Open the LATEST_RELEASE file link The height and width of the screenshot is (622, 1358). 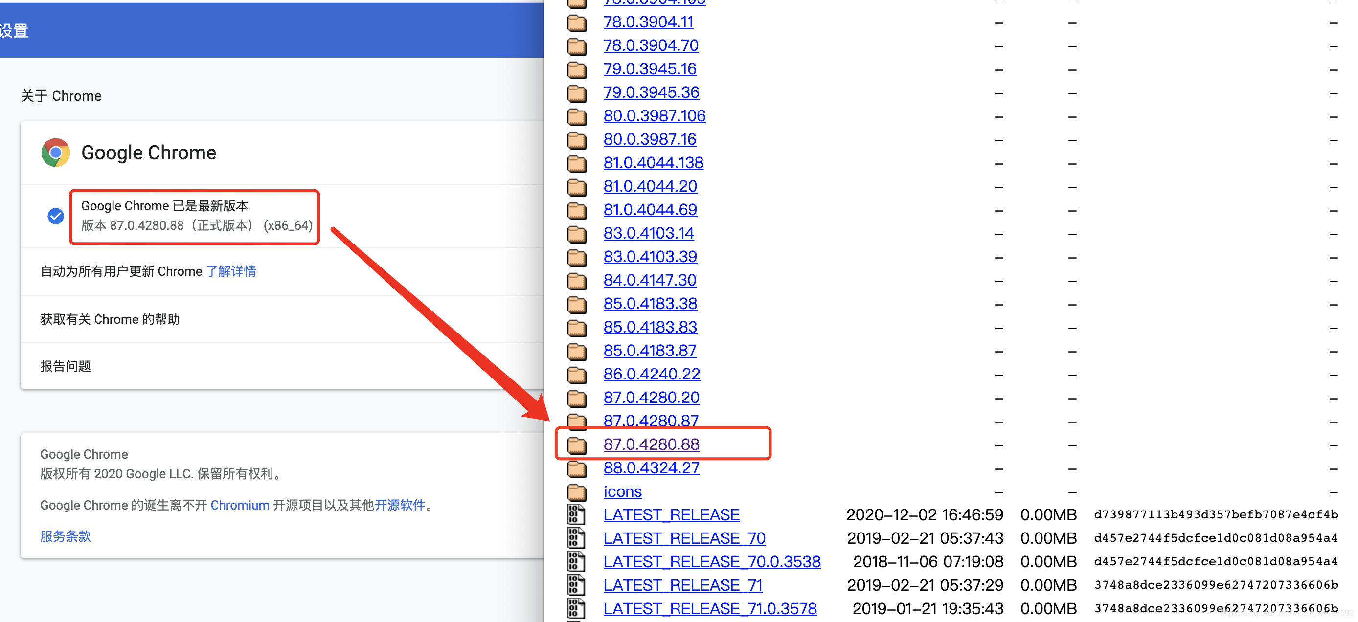click(x=671, y=515)
